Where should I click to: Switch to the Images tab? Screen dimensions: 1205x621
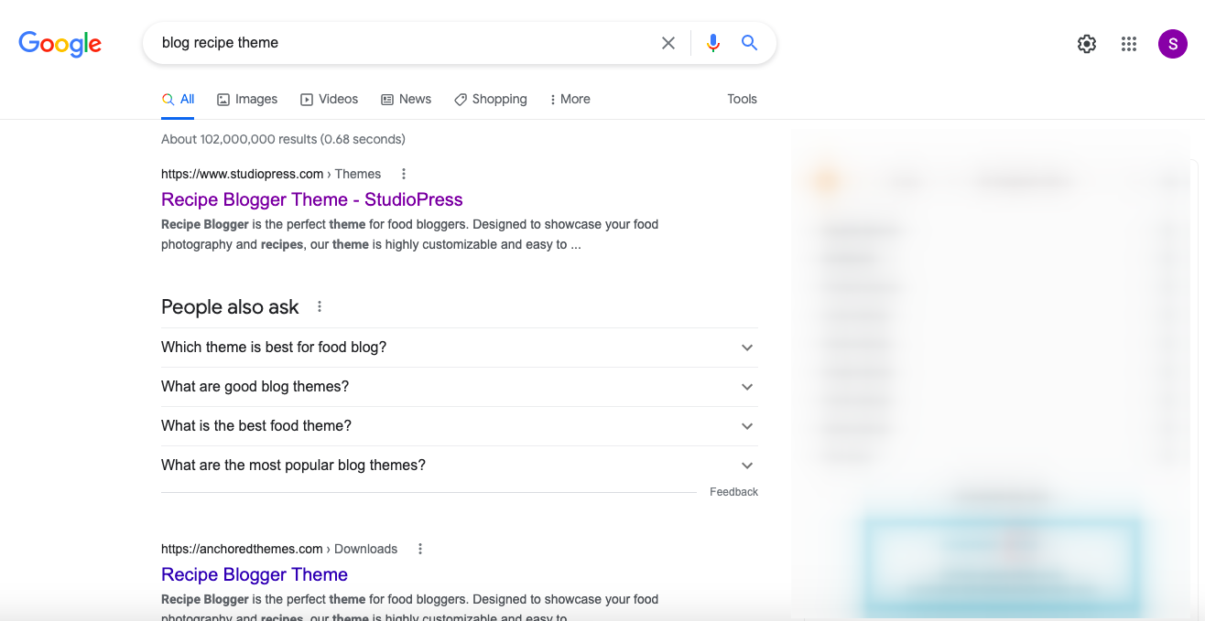(x=247, y=99)
